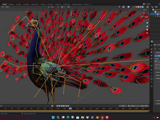Toggle viewport gizmos display
Viewport: 160px width, 120px height.
coord(124,7)
